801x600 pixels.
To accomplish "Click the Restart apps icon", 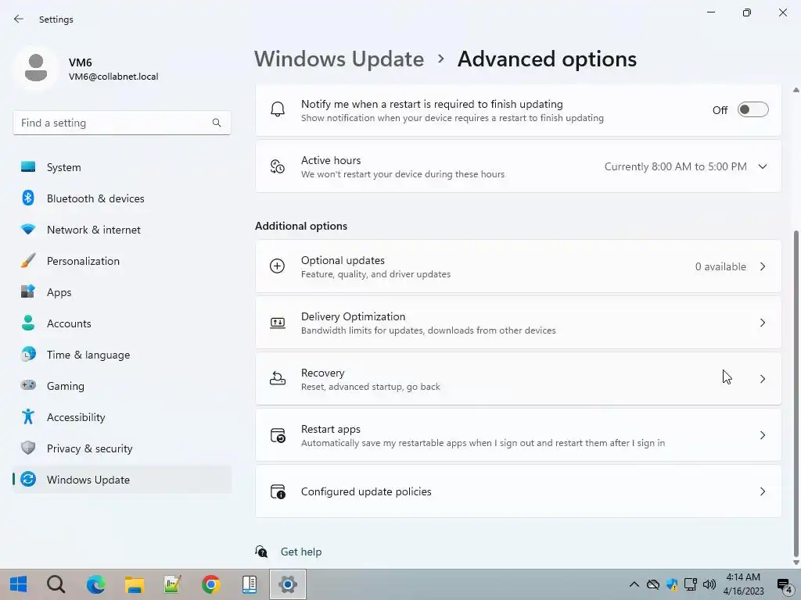I will [278, 435].
